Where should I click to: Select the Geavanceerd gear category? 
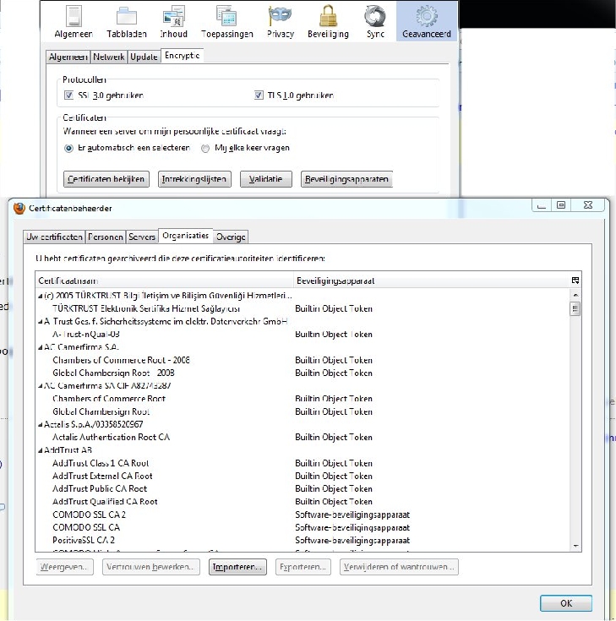click(426, 22)
